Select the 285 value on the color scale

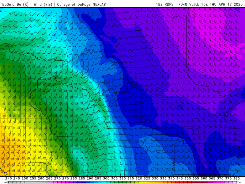pos(82,178)
